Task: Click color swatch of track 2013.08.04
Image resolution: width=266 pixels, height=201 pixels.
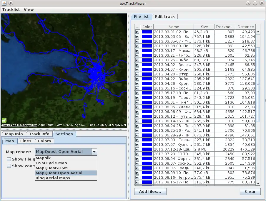Action: click(x=147, y=159)
